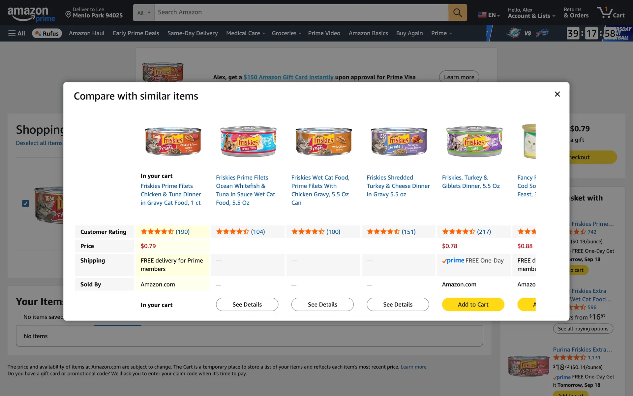The height and width of the screenshot is (396, 633).
Task: Click Deselect all items link
Action: [39, 143]
